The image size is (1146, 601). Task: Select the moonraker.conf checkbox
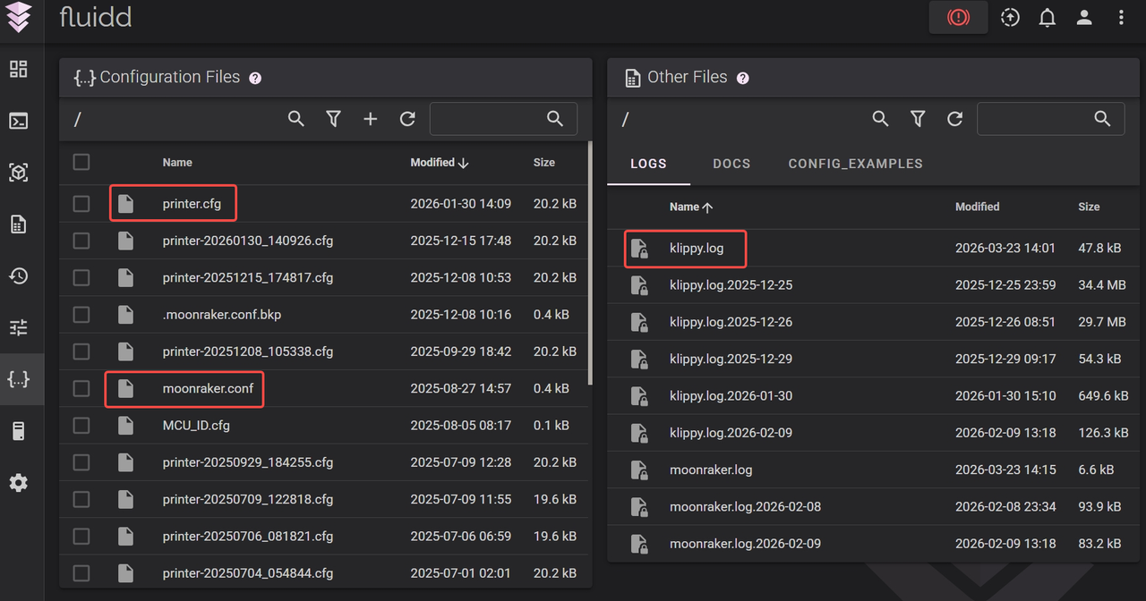click(81, 389)
